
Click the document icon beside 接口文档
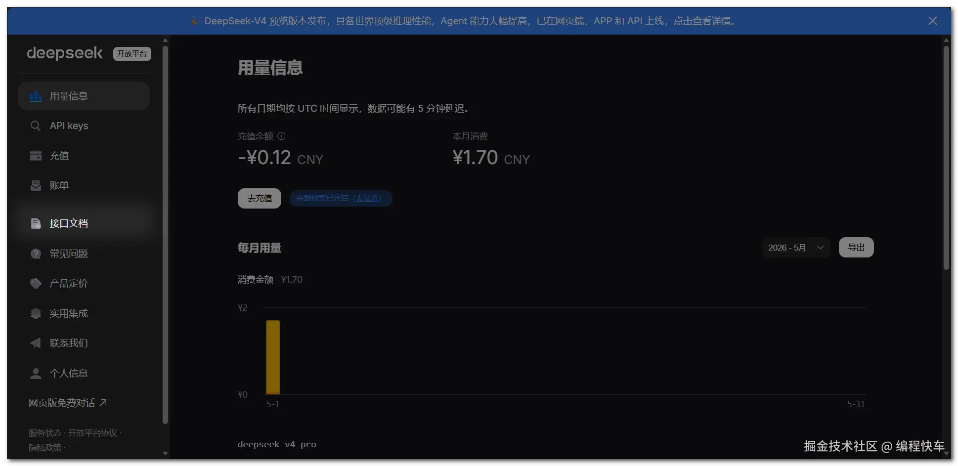click(36, 224)
